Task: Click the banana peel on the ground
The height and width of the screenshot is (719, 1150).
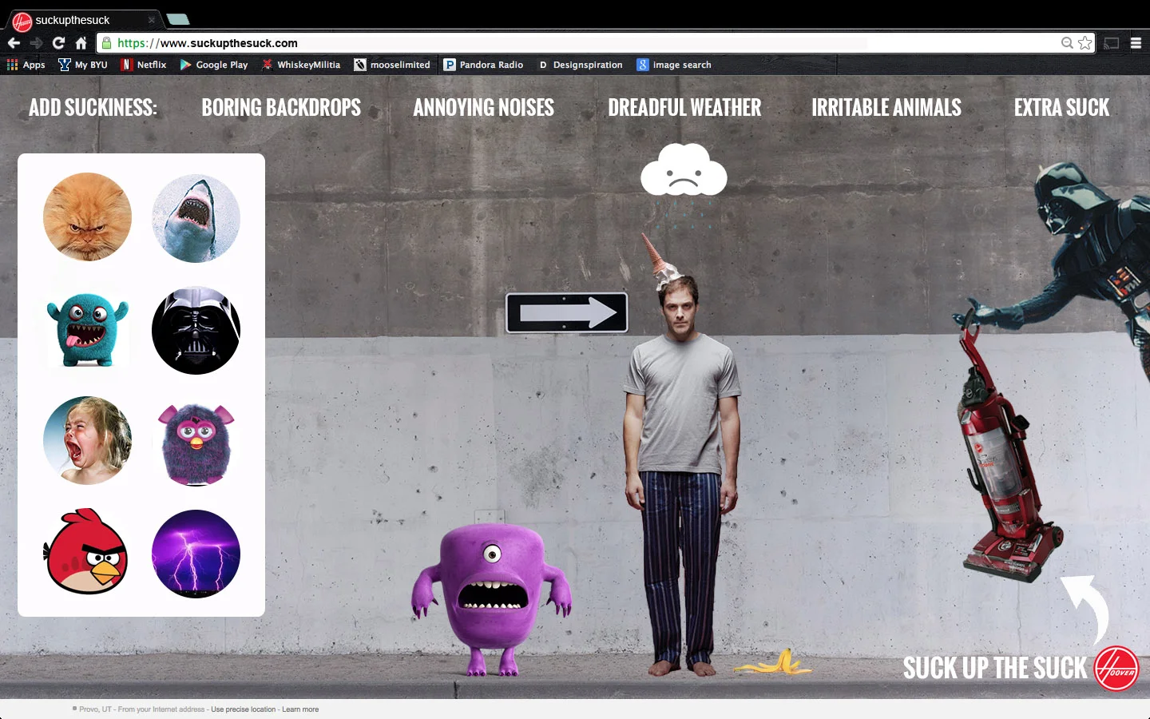Action: click(x=772, y=662)
